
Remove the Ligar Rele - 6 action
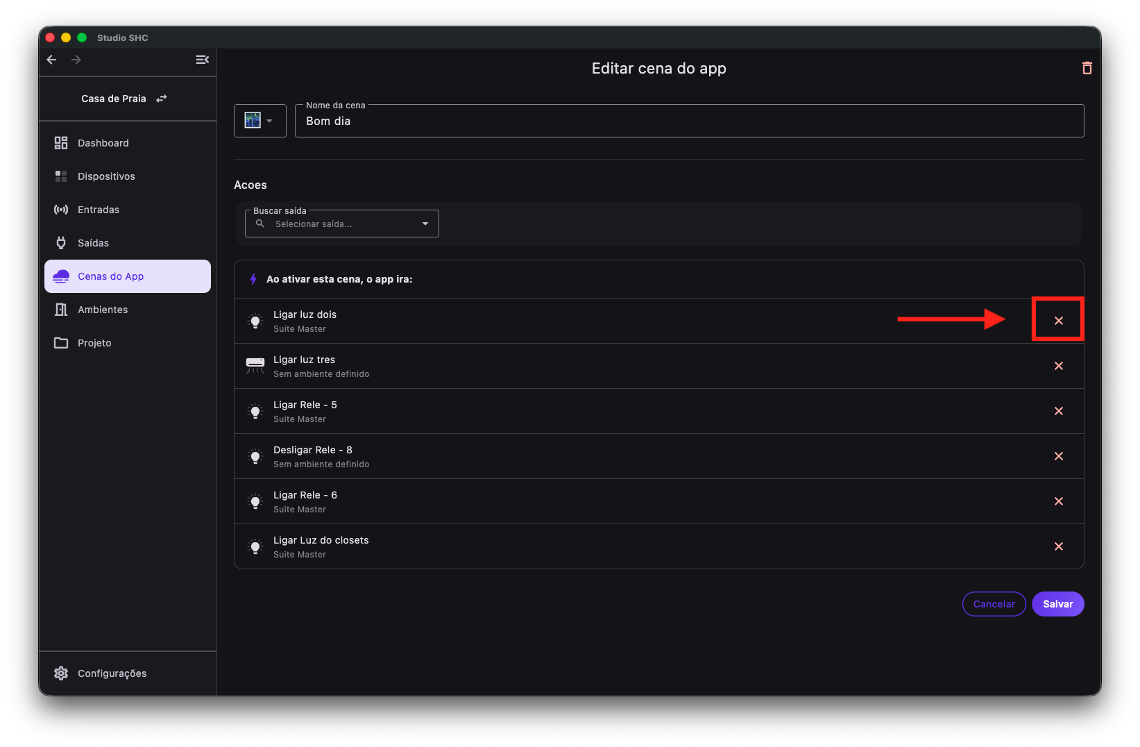tap(1059, 501)
